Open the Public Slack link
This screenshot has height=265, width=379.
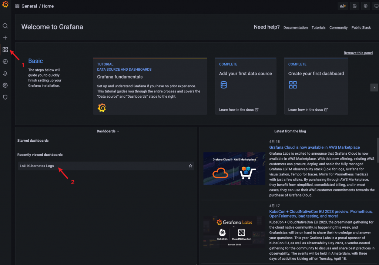pyautogui.click(x=361, y=27)
